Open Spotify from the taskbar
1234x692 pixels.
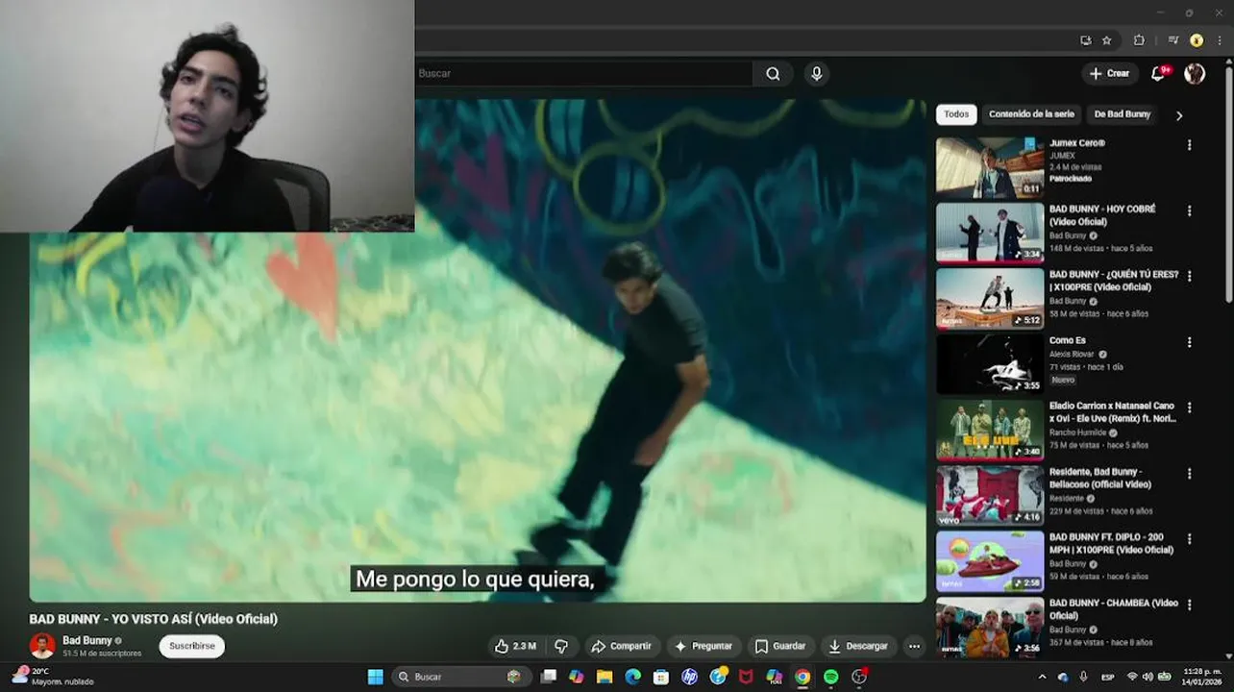[x=830, y=677]
